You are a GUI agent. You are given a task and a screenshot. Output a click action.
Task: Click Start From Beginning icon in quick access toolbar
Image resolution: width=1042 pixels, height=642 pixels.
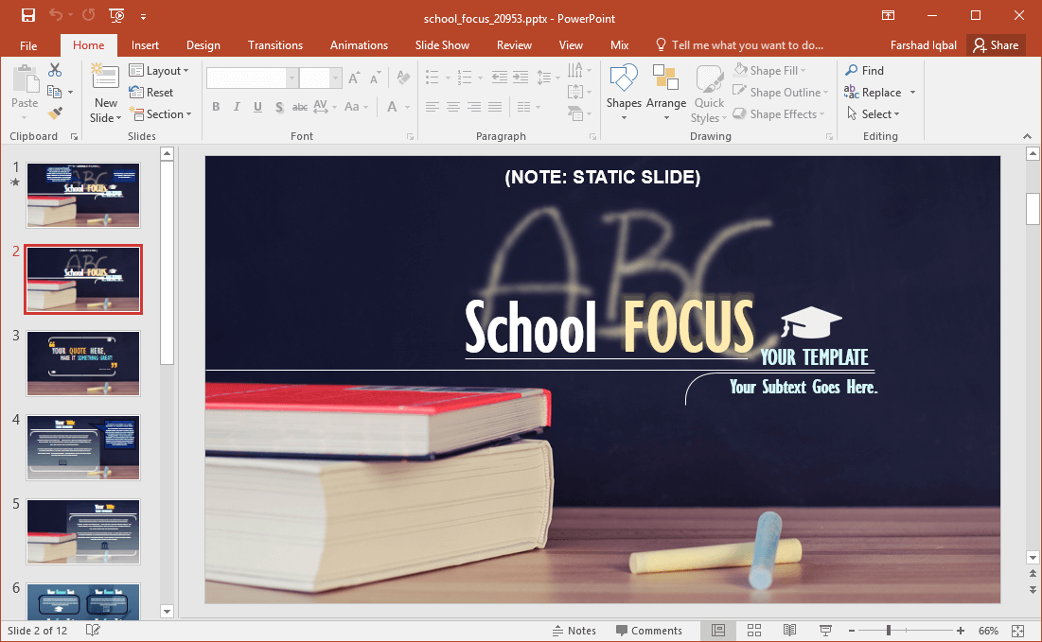pyautogui.click(x=116, y=15)
